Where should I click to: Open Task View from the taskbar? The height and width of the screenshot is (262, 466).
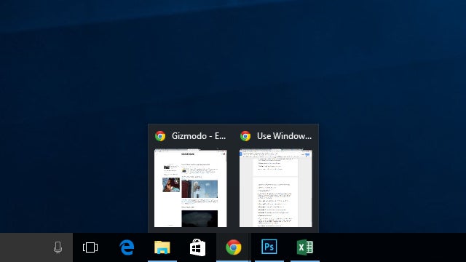coord(90,247)
